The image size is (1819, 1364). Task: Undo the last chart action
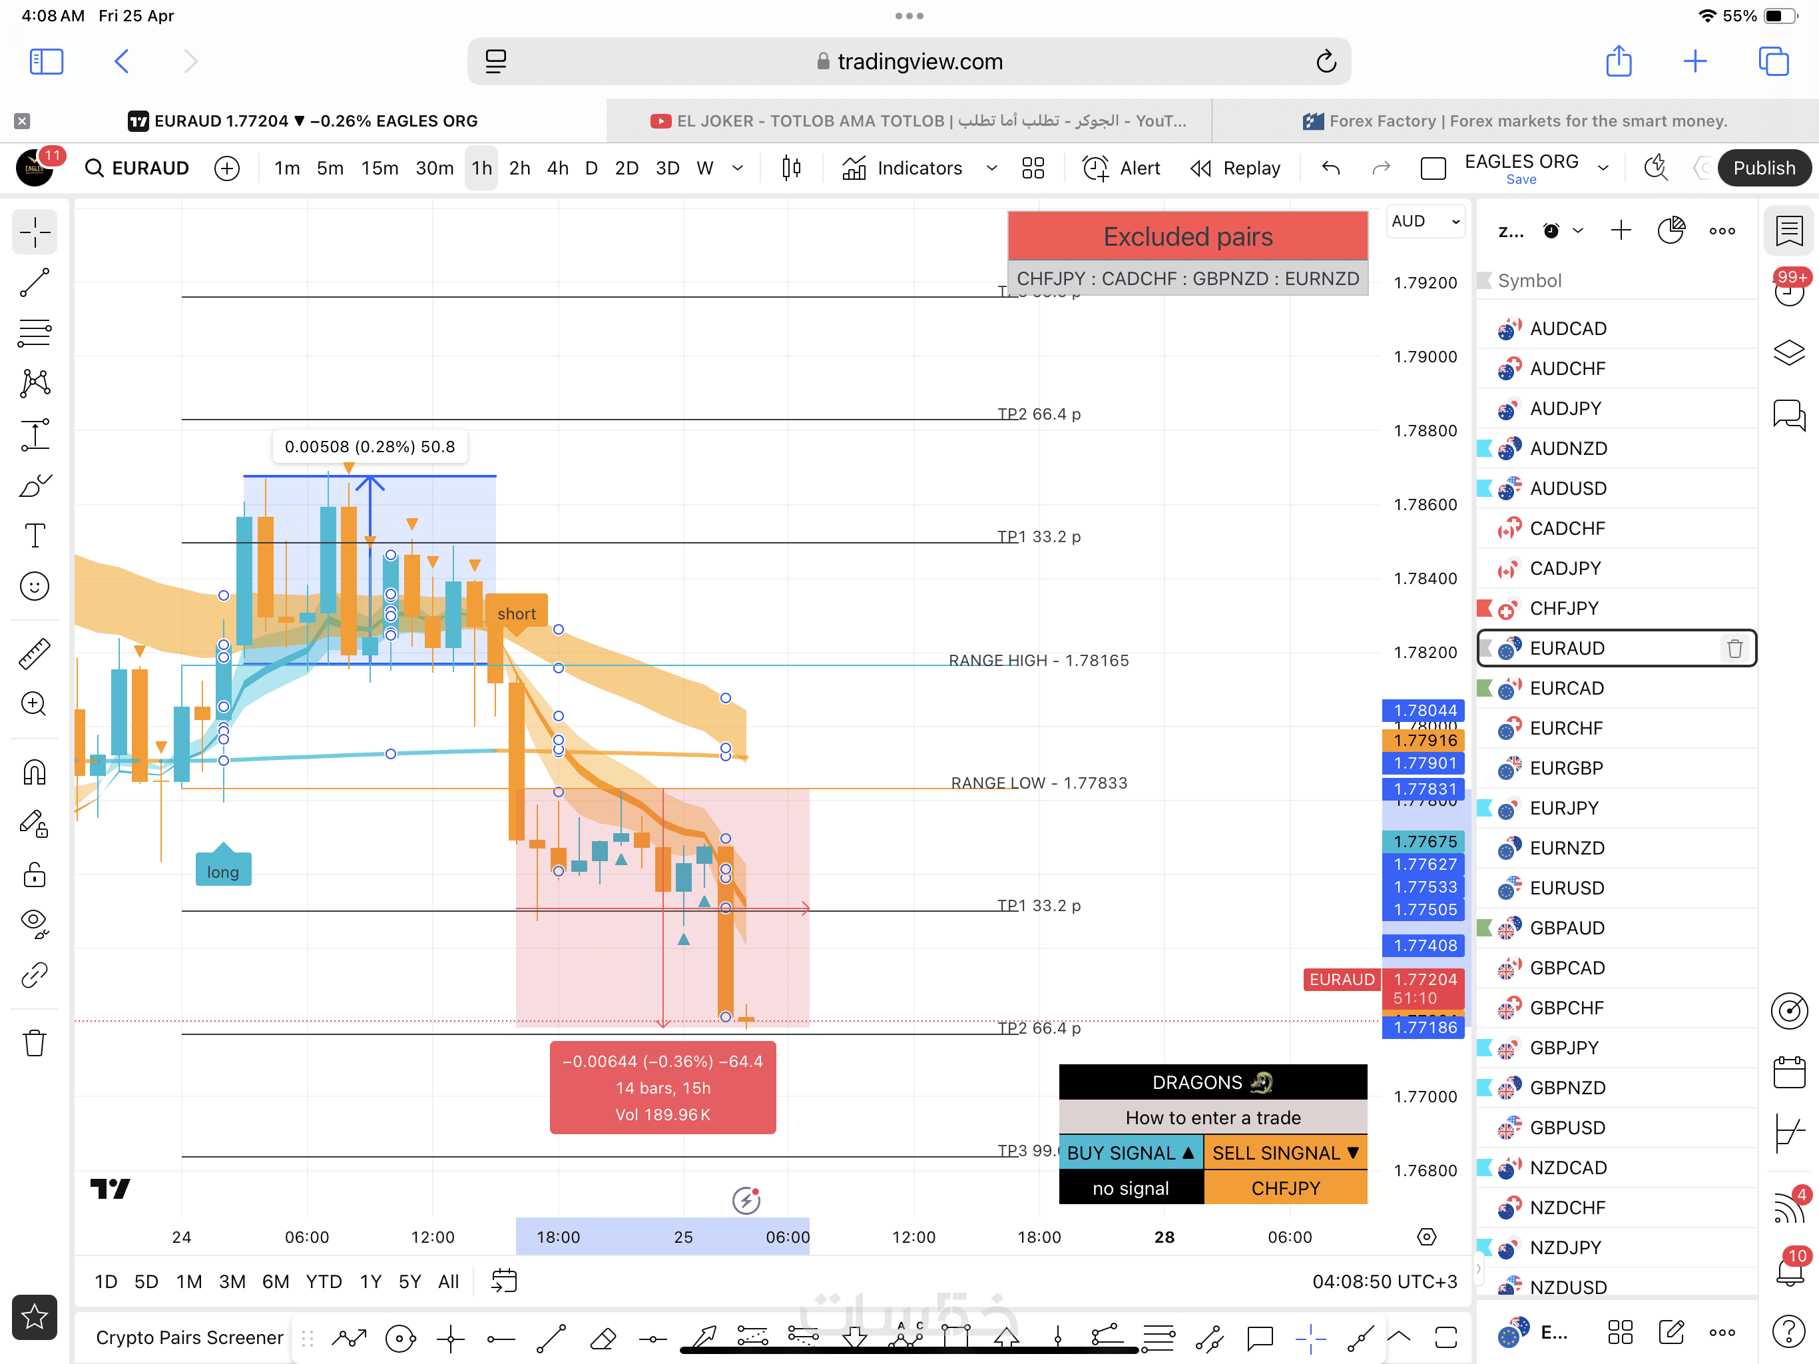click(1330, 168)
